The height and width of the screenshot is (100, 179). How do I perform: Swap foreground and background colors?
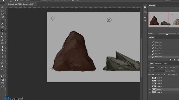coord(4,76)
